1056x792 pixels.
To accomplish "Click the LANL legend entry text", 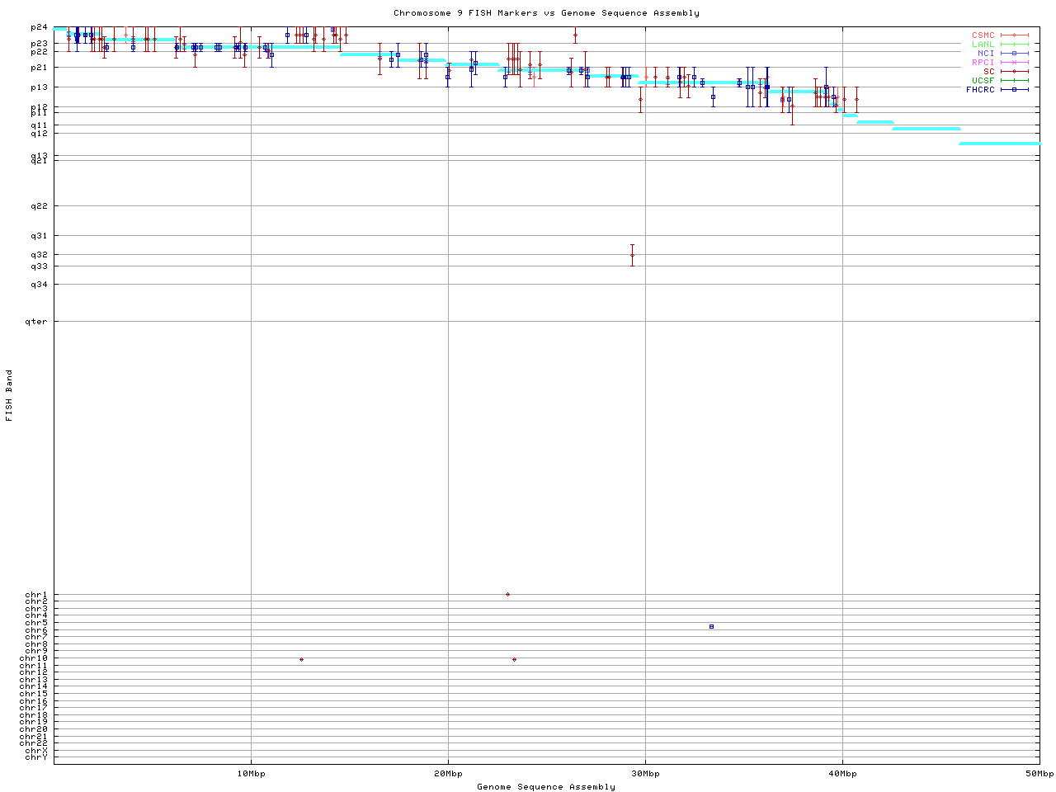I will point(983,45).
